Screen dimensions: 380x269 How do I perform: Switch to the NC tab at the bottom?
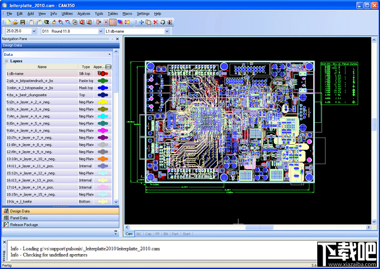[x=139, y=234]
